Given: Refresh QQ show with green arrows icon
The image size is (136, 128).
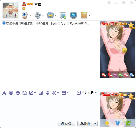Looking at the screenshot, I should (128, 123).
